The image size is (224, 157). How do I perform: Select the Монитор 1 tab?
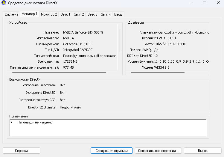click(29, 14)
